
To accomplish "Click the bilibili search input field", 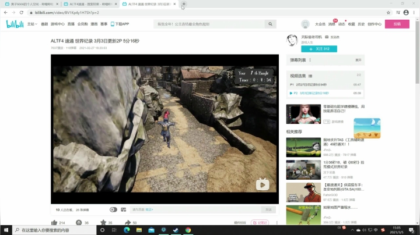I will point(209,24).
